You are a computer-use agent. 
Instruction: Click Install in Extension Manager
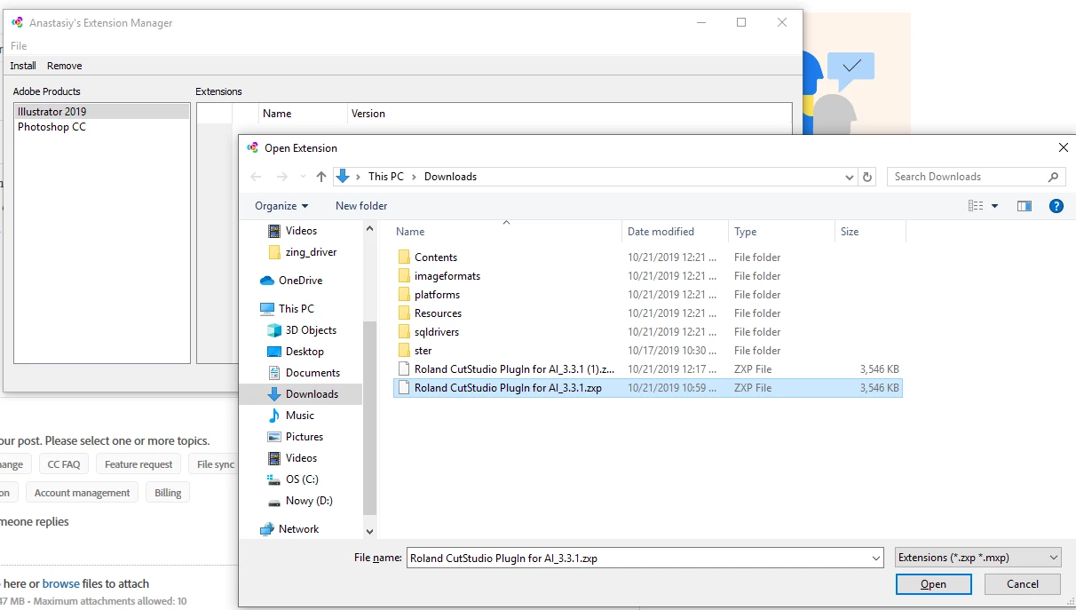click(23, 66)
